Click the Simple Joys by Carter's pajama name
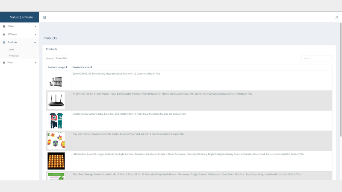342x192 pixels. [x=129, y=114]
